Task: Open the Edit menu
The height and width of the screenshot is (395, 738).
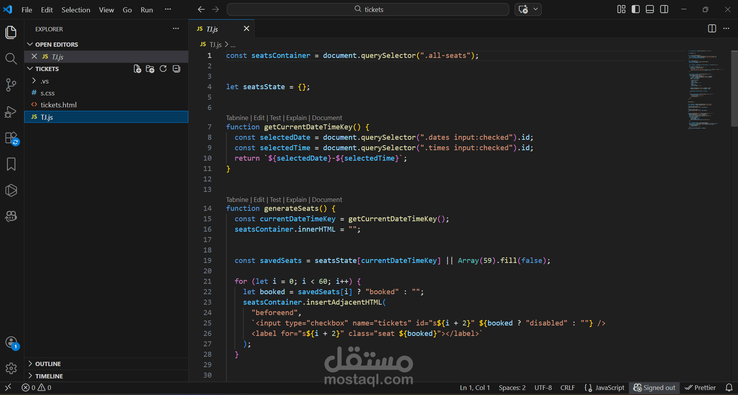Action: pos(47,10)
